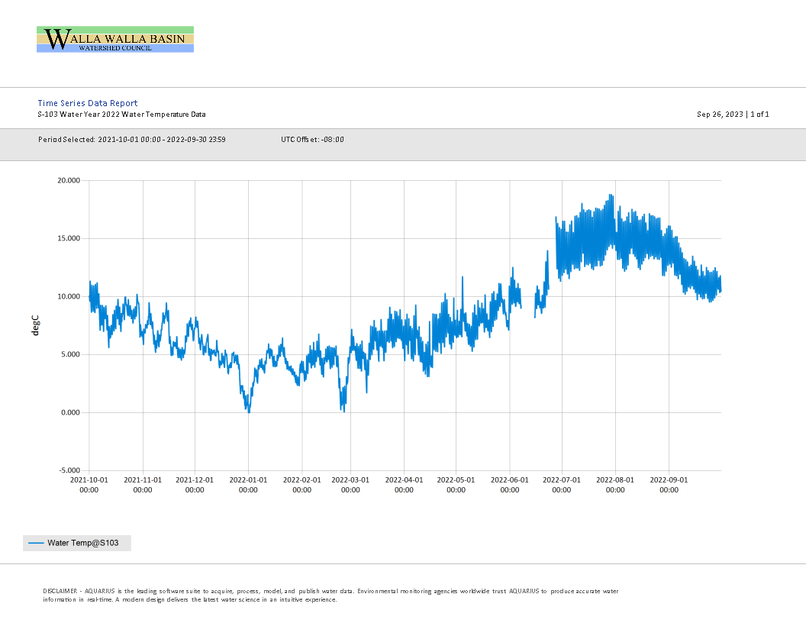806x623 pixels.
Task: Click the 'Period Selected' date range text
Action: 131,139
